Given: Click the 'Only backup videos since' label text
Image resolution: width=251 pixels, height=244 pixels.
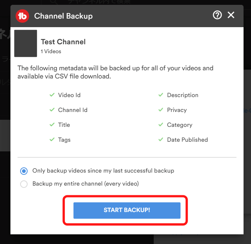Looking at the screenshot, I should click(103, 171).
